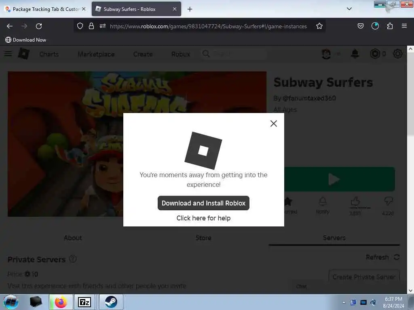Open the Marketplace menu item
The height and width of the screenshot is (310, 414).
click(96, 54)
